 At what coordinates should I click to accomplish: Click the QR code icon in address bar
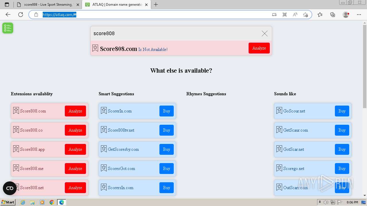285,15
